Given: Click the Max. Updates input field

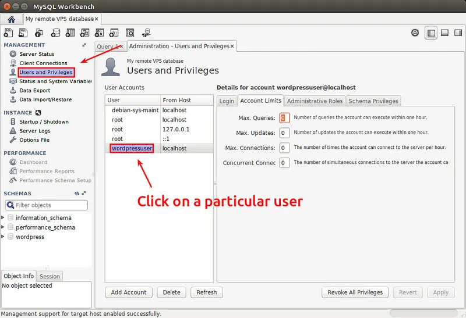Looking at the screenshot, I should pyautogui.click(x=284, y=133).
